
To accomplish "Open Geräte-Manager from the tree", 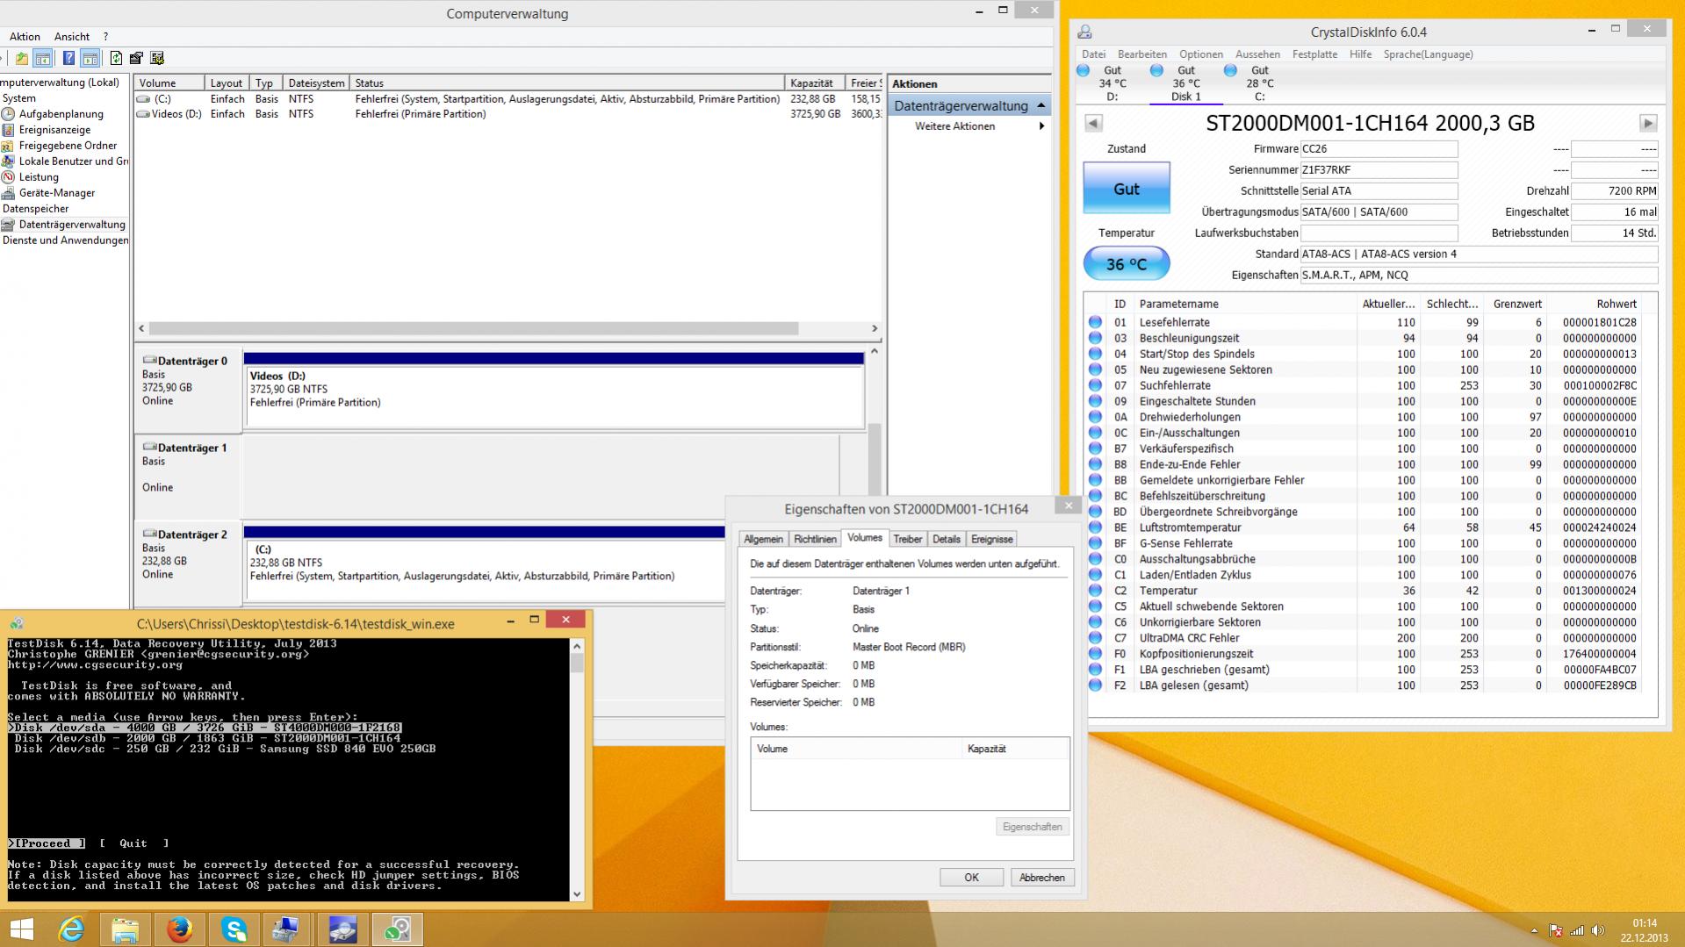I will click(57, 193).
